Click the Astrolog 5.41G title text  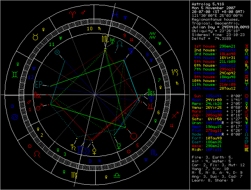tap(207, 4)
